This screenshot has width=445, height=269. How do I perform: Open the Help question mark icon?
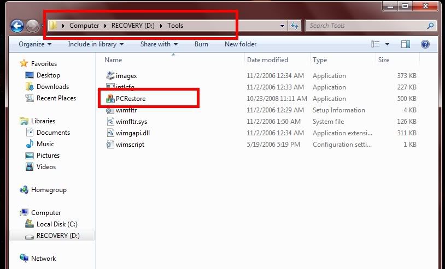coord(425,44)
